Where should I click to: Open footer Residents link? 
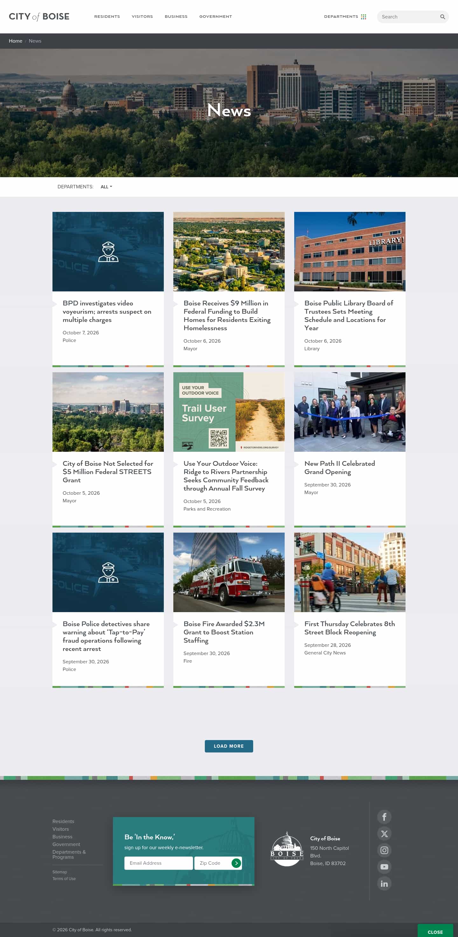(63, 821)
